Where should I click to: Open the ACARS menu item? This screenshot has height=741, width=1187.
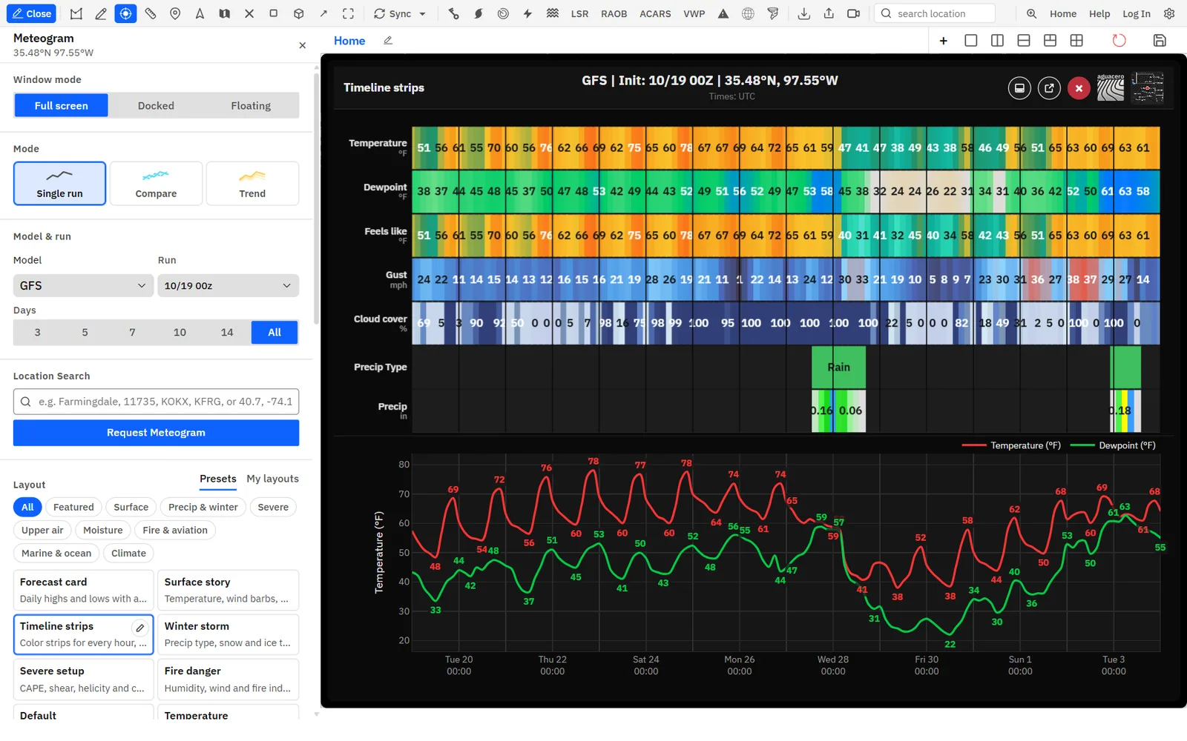pos(655,13)
